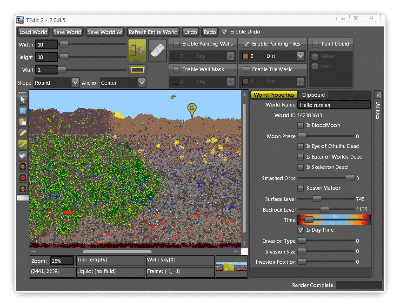The height and width of the screenshot is (307, 400).
Task: Click the Smashed Orbs slider
Action: 326,178
